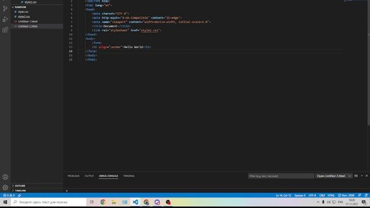Change the UTF-8 encoding in status bar
This screenshot has width=370, height=208.
[312, 195]
